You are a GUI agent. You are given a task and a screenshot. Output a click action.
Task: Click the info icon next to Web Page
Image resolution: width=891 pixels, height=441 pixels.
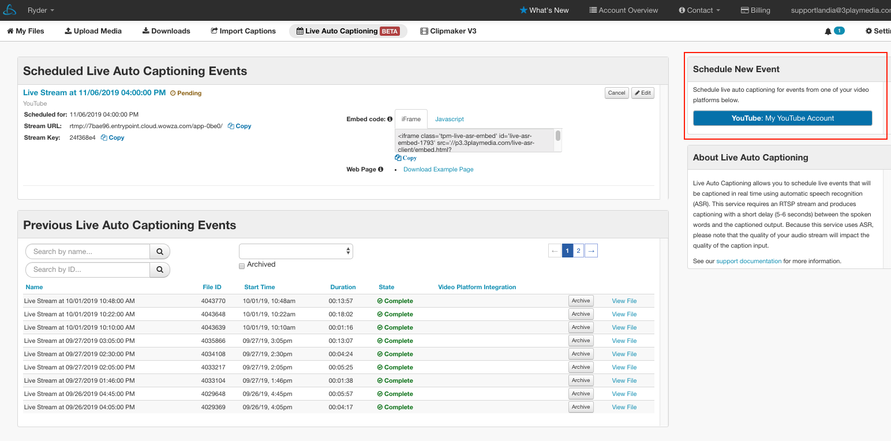pos(380,170)
